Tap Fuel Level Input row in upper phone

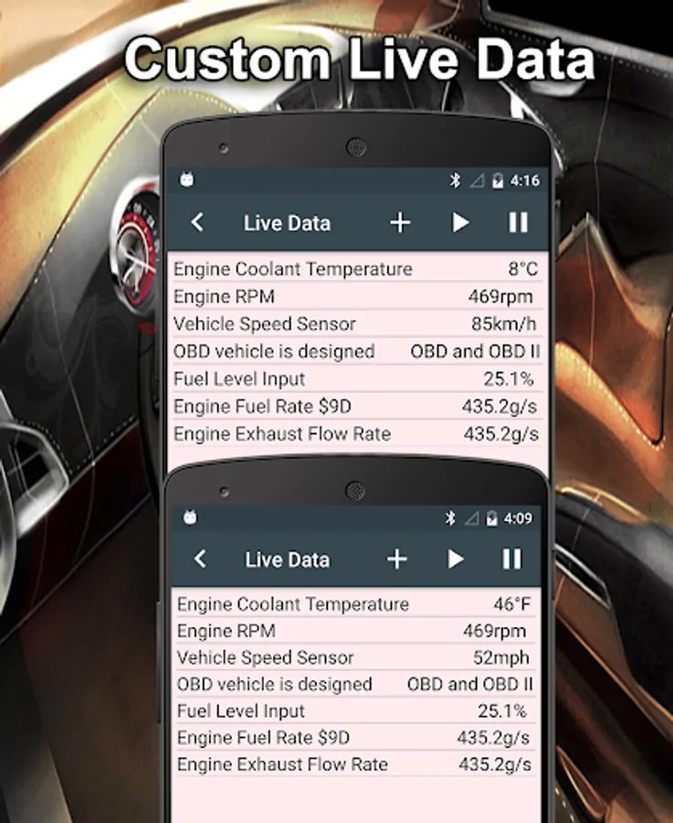pyautogui.click(x=357, y=379)
